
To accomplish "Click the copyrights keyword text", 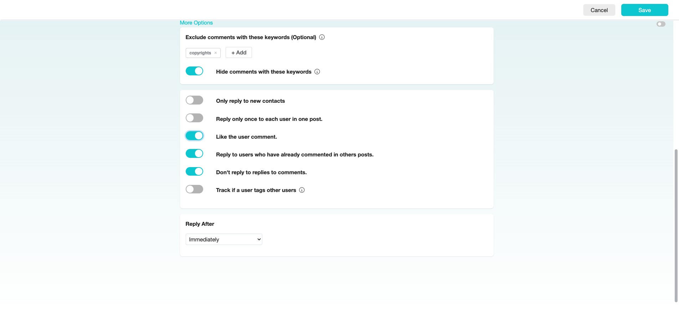I will 200,53.
